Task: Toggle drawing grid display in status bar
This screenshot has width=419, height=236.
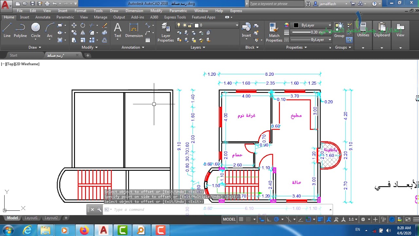Action: pos(241,219)
